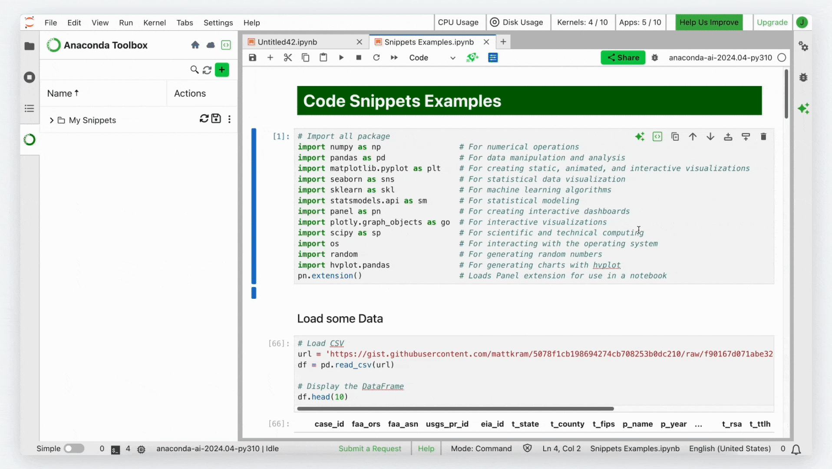This screenshot has width=832, height=469.
Task: Move the cell down with the arrow icon
Action: point(710,137)
